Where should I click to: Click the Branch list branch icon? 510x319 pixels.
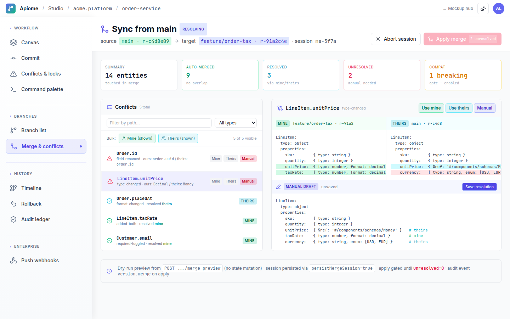click(13, 130)
